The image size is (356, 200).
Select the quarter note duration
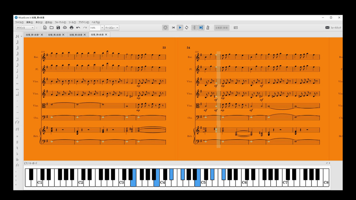click(x=17, y=71)
